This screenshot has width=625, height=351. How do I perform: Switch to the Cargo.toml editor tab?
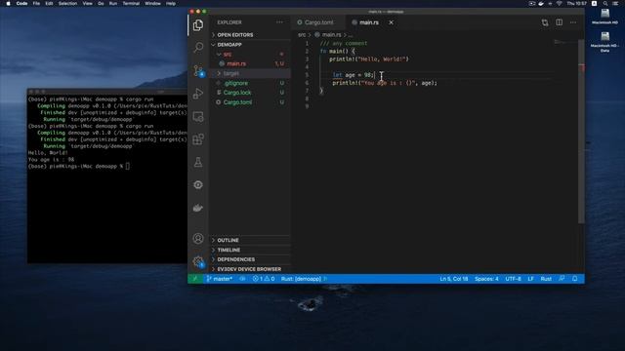pos(317,22)
